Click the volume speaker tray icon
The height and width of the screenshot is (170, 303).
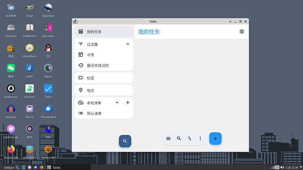282,167
